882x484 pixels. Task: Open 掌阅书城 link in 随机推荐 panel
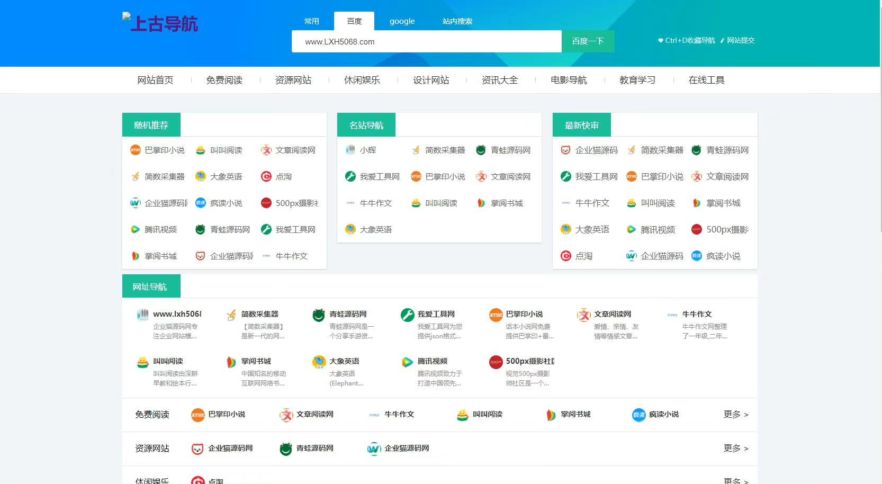tap(161, 256)
